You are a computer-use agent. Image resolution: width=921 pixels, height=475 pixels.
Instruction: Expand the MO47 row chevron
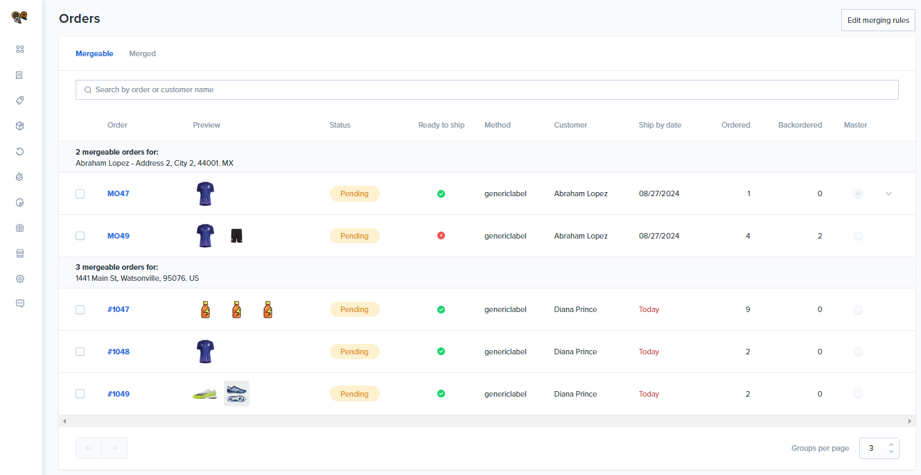888,194
